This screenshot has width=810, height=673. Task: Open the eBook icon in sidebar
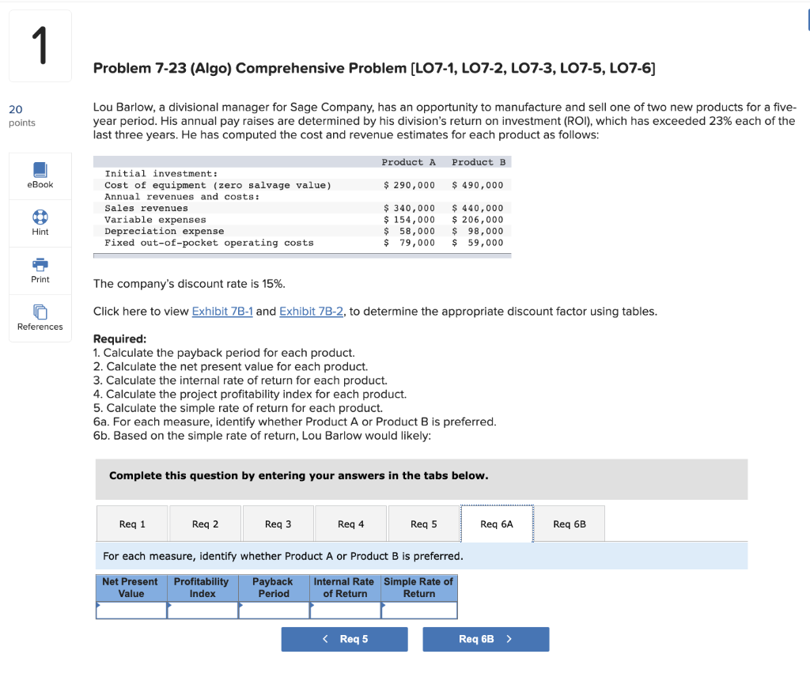[x=40, y=170]
